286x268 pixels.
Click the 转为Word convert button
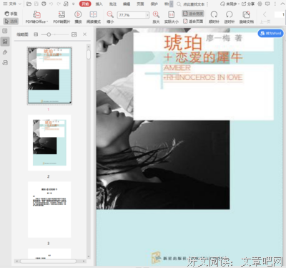pos(271,34)
